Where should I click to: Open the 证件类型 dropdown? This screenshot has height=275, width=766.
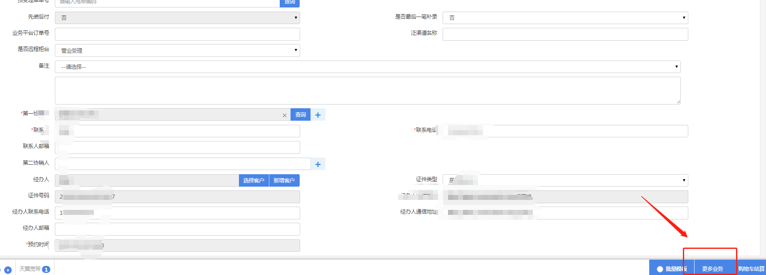pos(565,180)
